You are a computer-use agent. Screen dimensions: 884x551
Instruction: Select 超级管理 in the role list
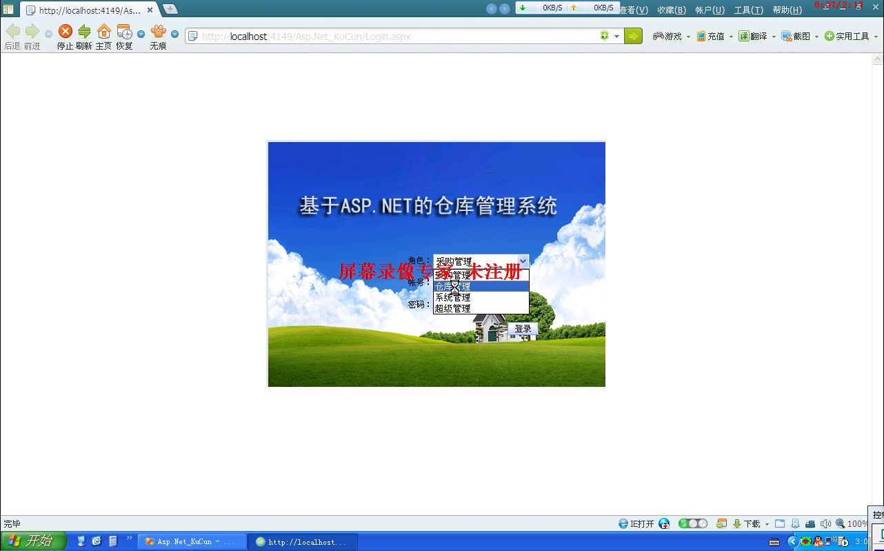pos(481,308)
